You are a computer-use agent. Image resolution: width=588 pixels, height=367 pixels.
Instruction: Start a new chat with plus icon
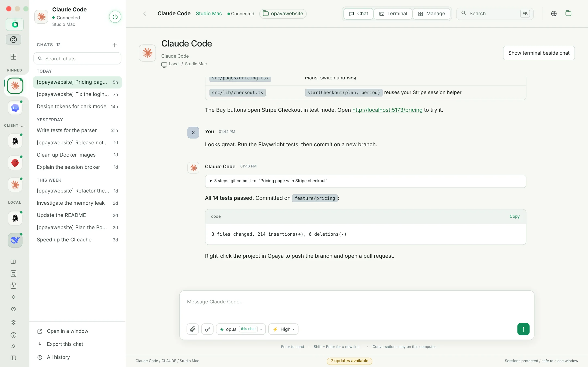115,45
